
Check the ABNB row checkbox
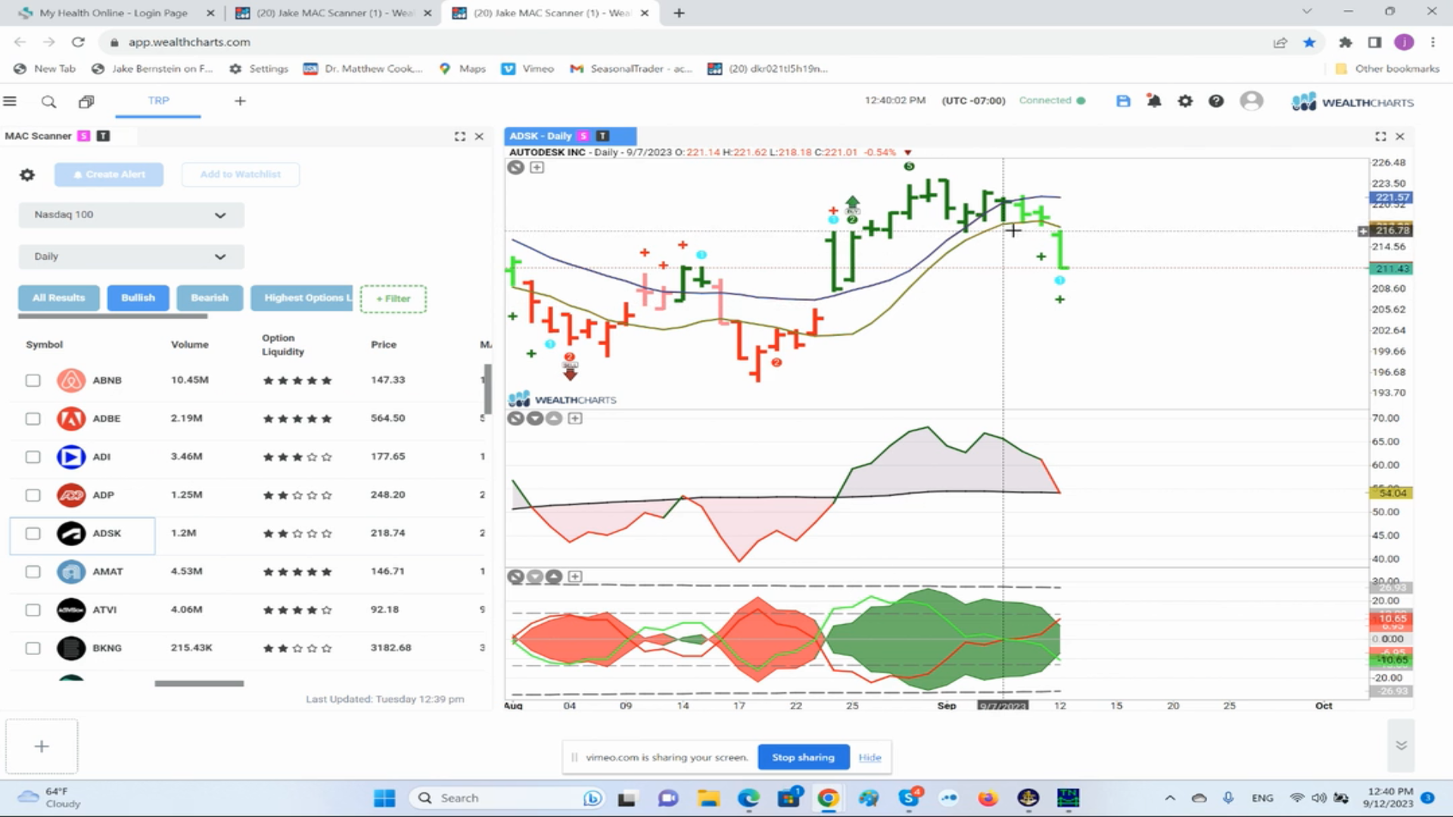(33, 381)
